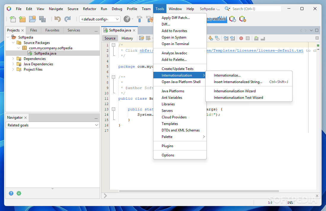Click the blue help question mark icon

11,193
